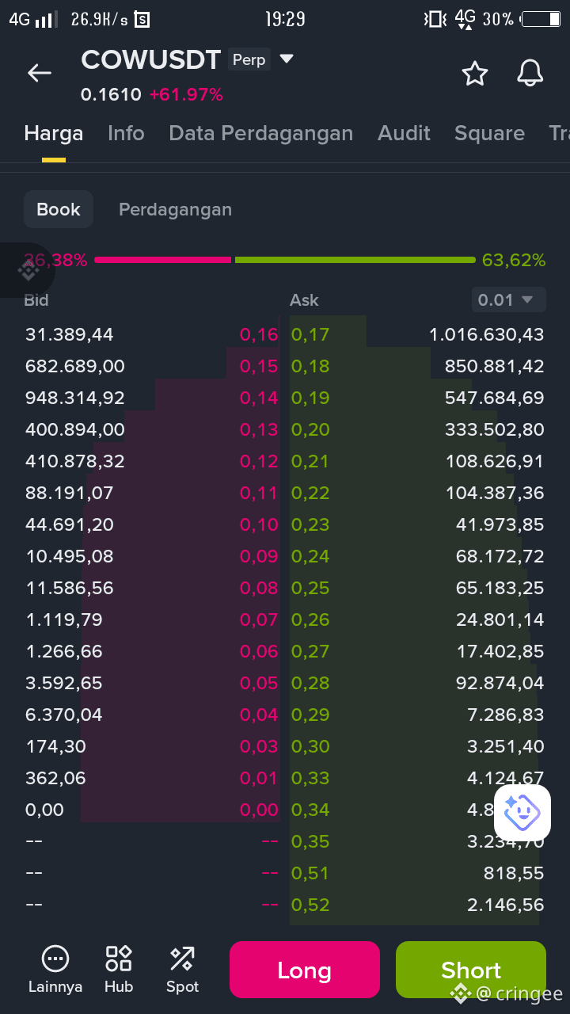Screen dimensions: 570x1014
Task: Open the Audit tab
Action: [x=405, y=133]
